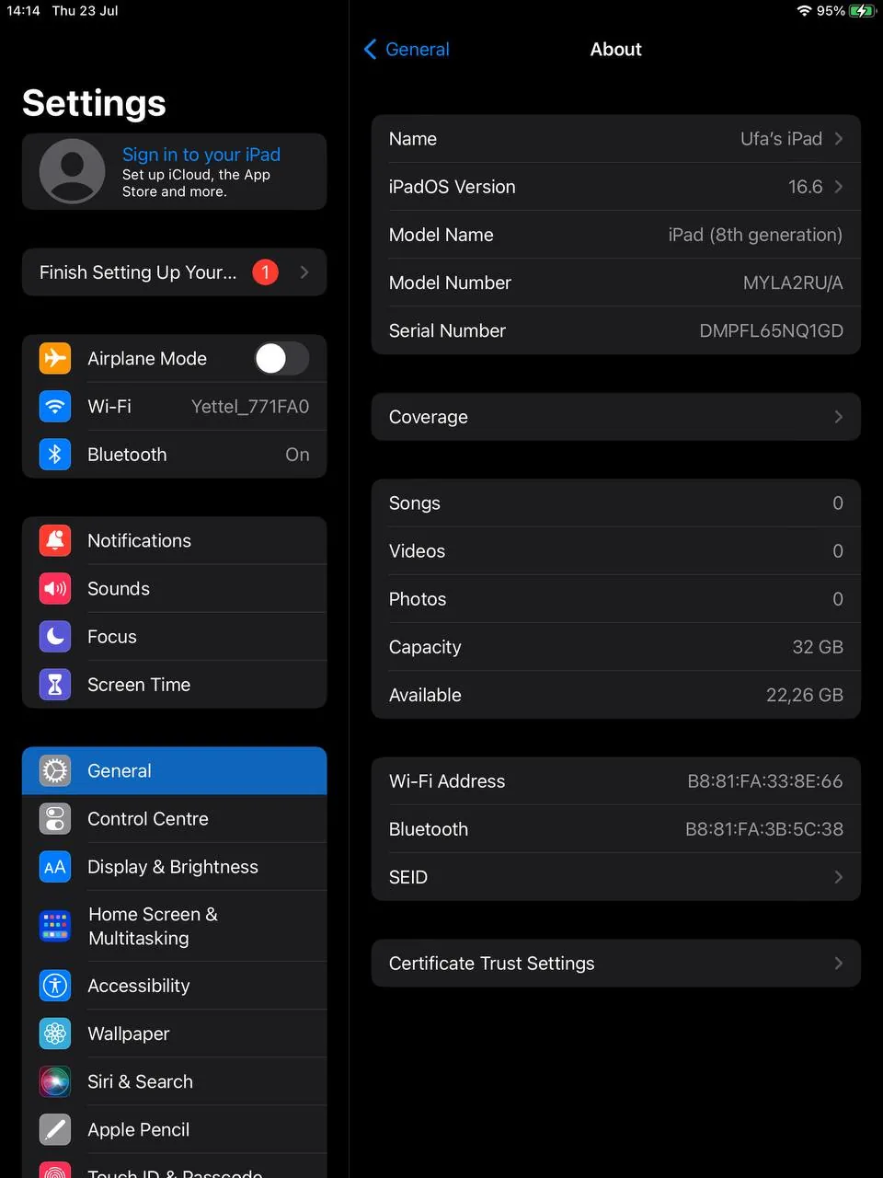The width and height of the screenshot is (883, 1178).
Task: Tap the Airplane Mode icon
Action: tap(55, 358)
